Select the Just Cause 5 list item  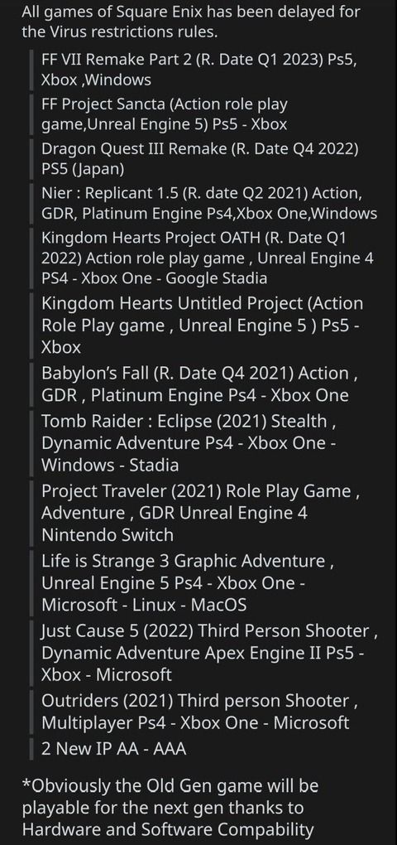pos(209,653)
